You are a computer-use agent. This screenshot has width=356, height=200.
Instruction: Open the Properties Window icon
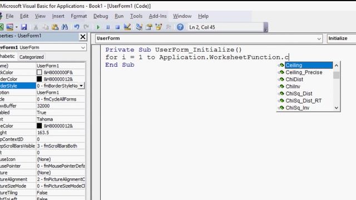(149, 27)
